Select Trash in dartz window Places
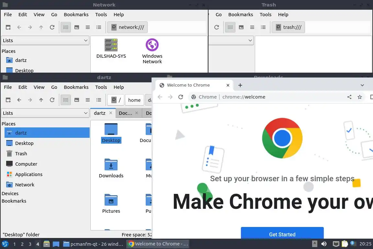Viewport: 373px width, 249px height. (47, 154)
